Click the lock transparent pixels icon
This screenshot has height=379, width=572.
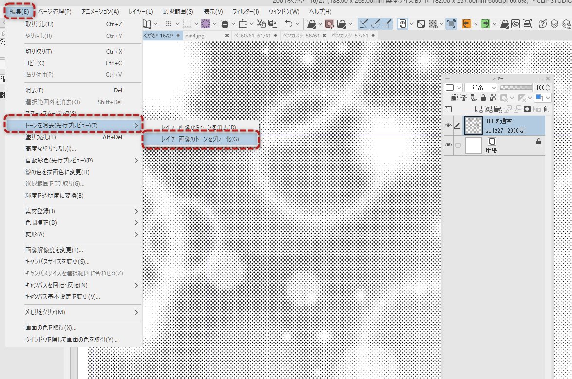pyautogui.click(x=493, y=98)
